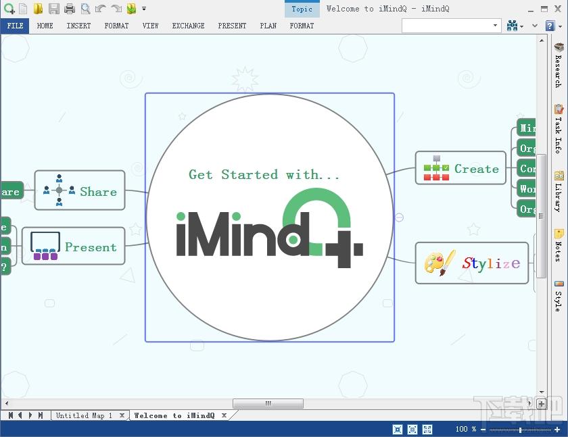
Task: Click the Create org chart icon
Action: pos(436,168)
